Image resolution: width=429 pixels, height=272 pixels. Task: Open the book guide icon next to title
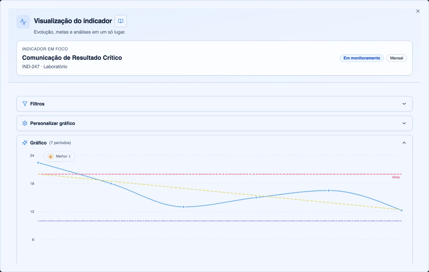tap(121, 21)
